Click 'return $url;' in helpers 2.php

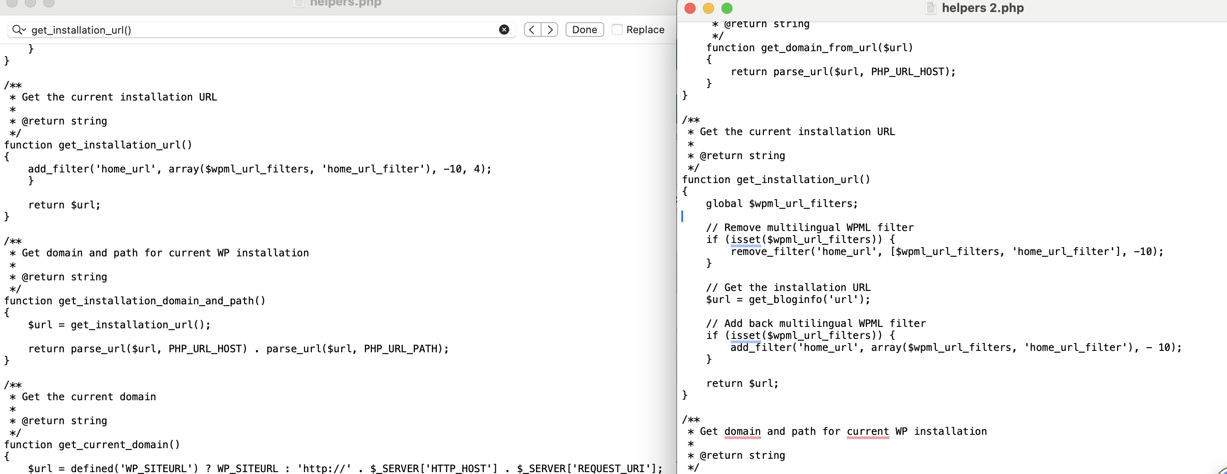point(742,384)
